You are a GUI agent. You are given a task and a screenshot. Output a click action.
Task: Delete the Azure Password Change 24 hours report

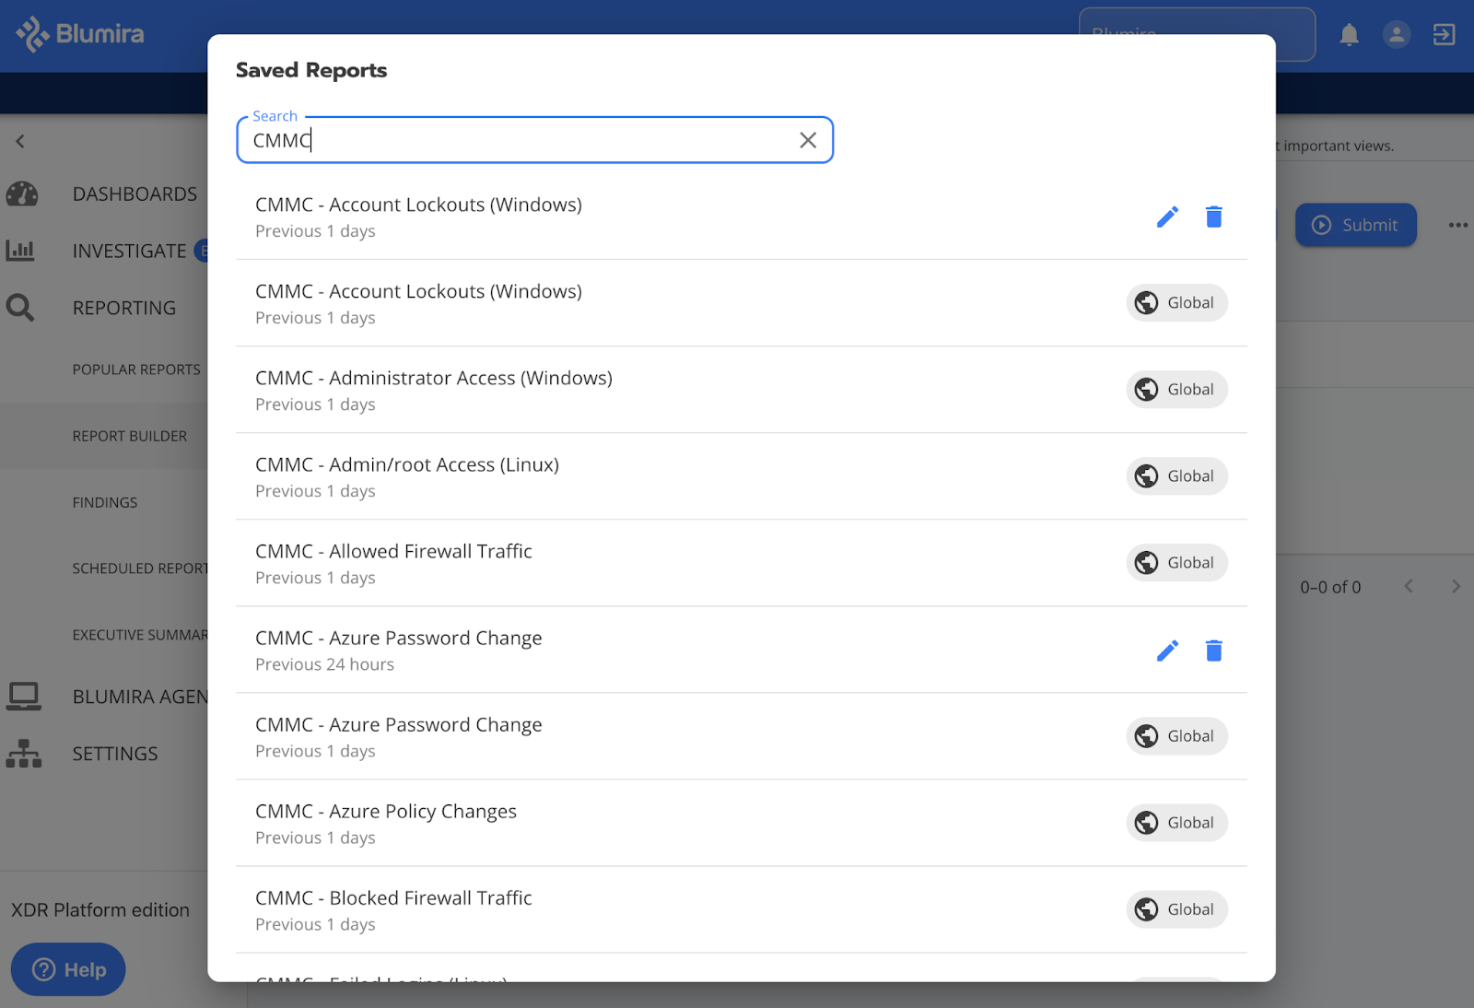click(1213, 651)
